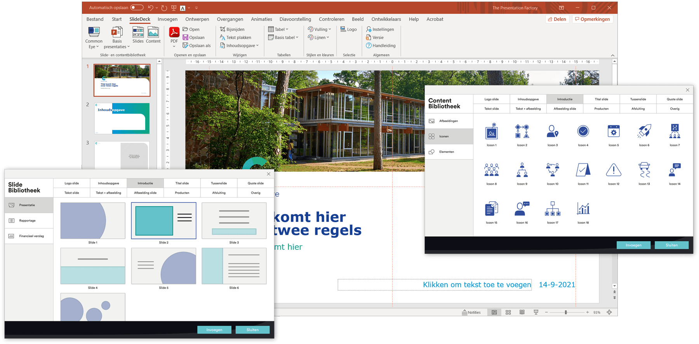699x344 pixels.
Task: Toggle Automatisch opslaan switch
Action: click(137, 7)
